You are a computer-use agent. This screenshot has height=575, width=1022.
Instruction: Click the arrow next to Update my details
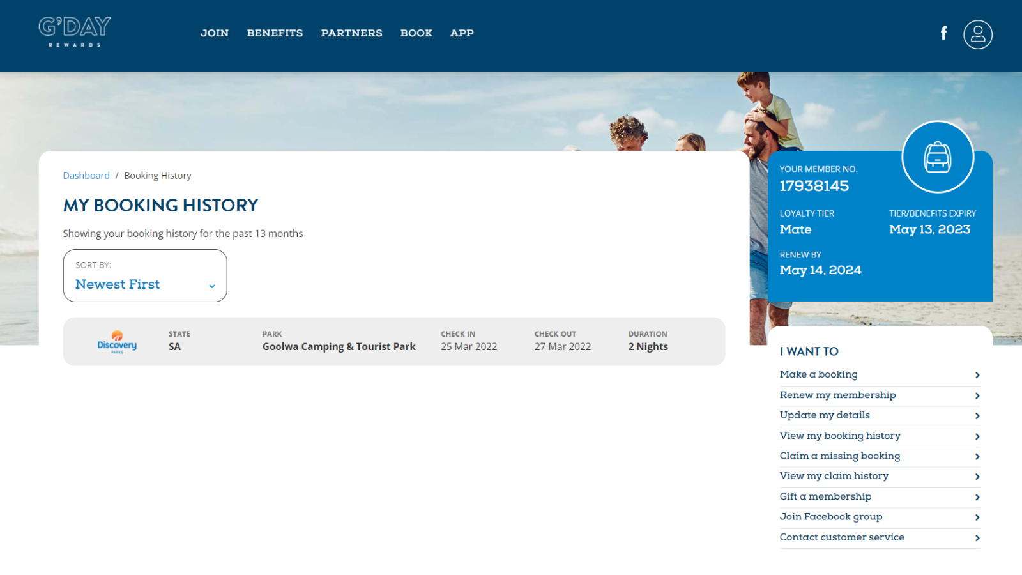coord(977,416)
